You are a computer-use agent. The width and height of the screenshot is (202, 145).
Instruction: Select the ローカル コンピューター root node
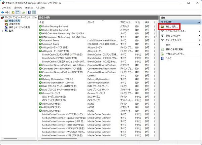(x=21, y=17)
